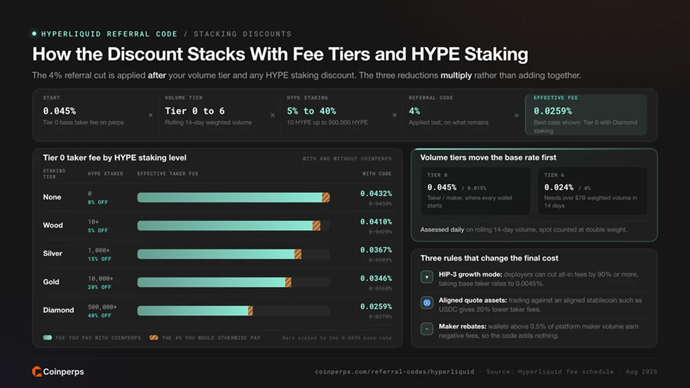The height and width of the screenshot is (388, 690).
Task: Click the 'Silver' staking tier label
Action: coord(52,253)
